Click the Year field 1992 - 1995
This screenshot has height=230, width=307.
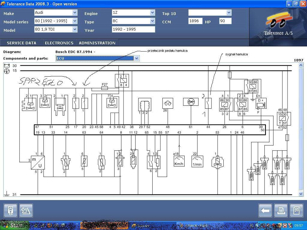coord(133,29)
